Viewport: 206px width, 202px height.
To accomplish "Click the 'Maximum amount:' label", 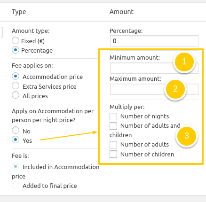I will pos(135,79).
